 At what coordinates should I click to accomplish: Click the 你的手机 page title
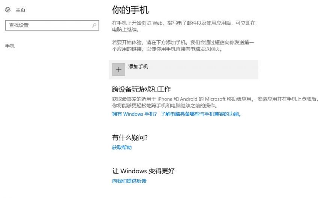click(130, 10)
